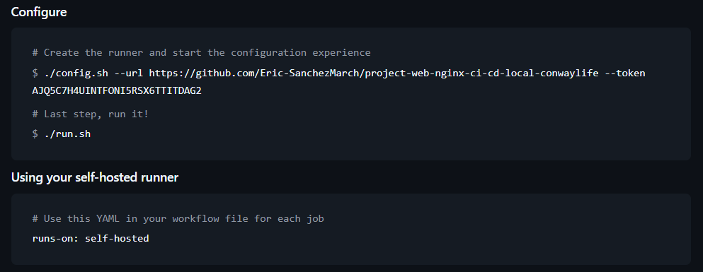Click the runs-on: key text
Viewport: 703px width, 272px height.
pos(56,239)
